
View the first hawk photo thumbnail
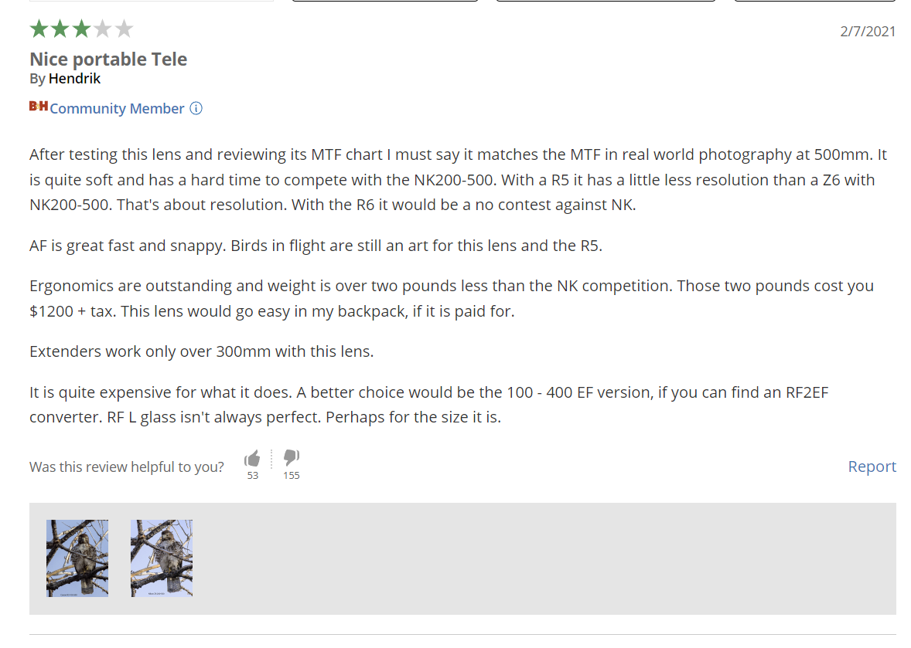click(77, 558)
